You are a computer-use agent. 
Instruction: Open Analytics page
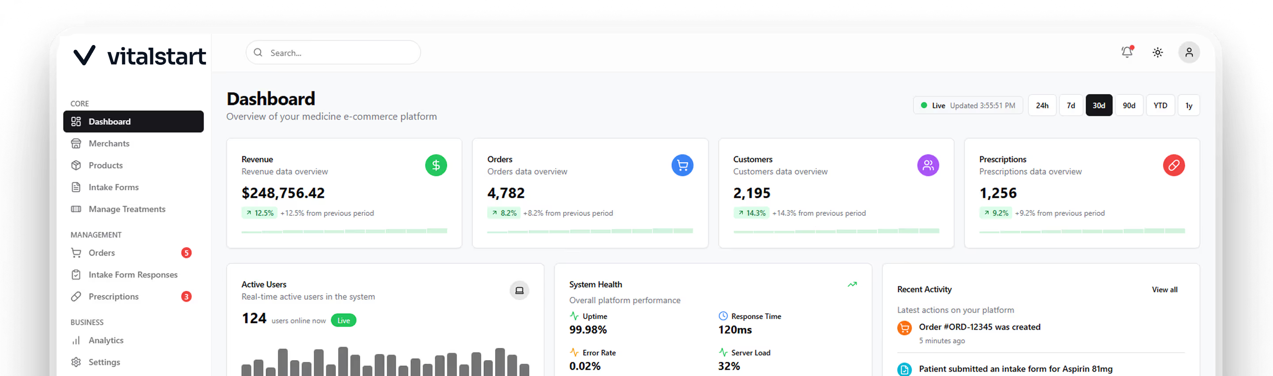133,340
